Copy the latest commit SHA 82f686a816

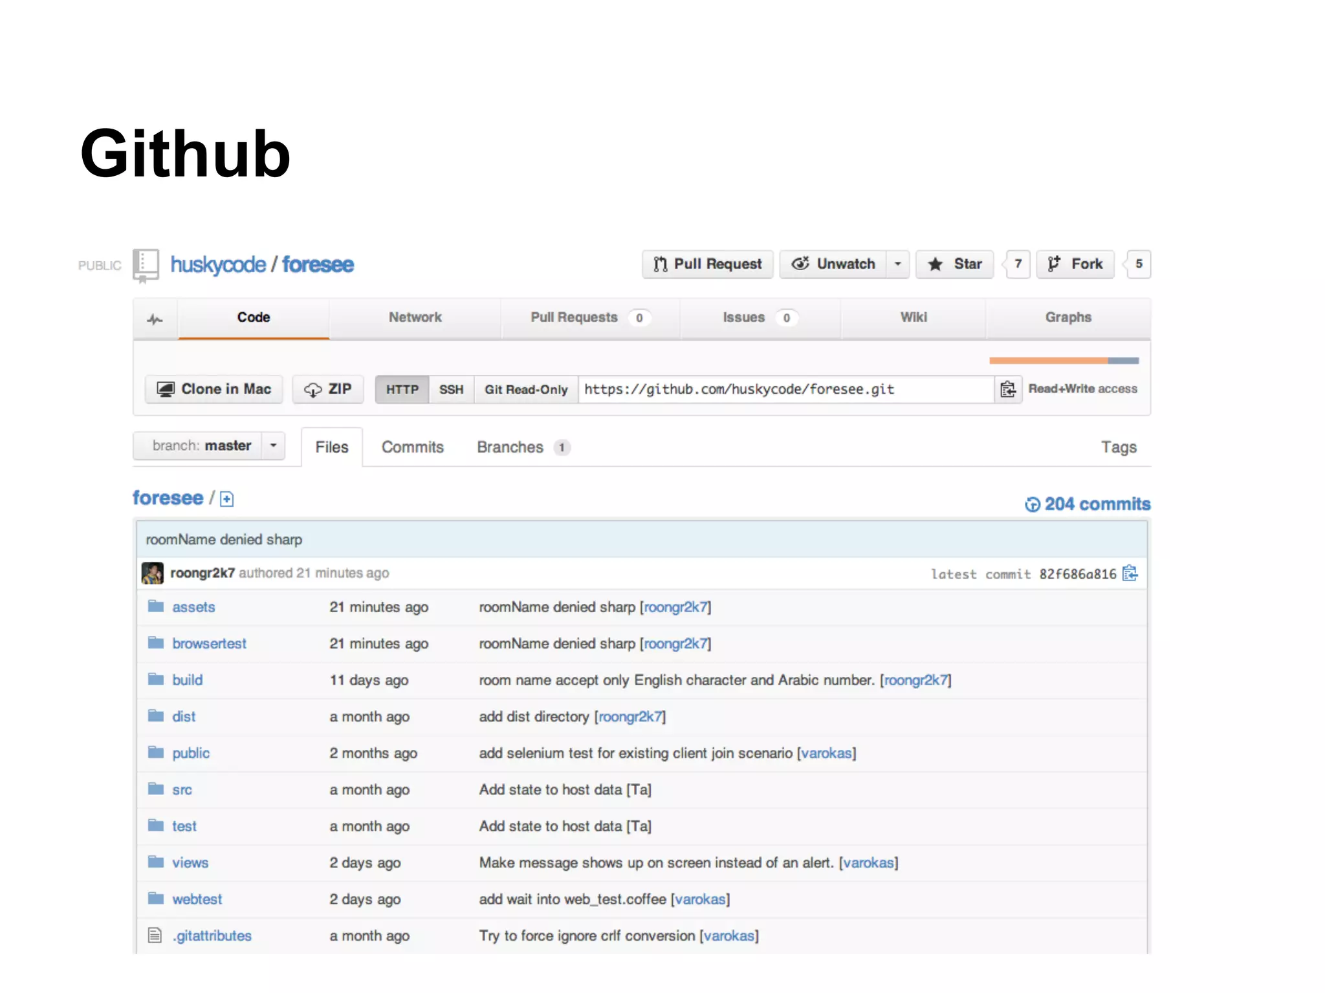(1130, 573)
